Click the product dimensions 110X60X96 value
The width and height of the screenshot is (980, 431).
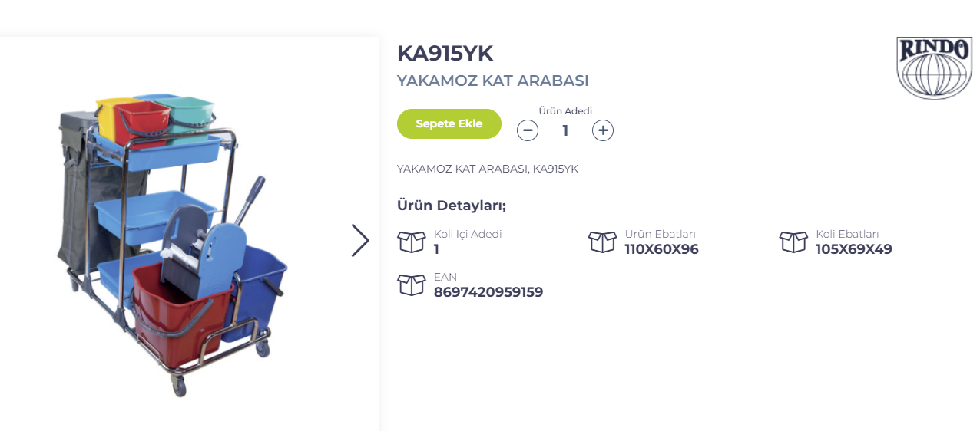coord(662,249)
